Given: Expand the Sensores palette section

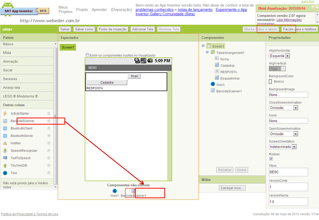Looking at the screenshot, I should pos(27,79).
